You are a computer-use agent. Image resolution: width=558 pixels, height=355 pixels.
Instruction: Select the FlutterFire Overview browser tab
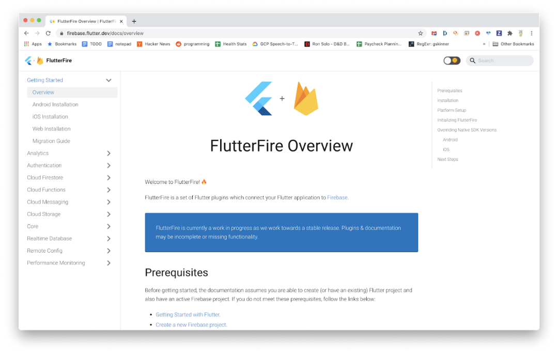pyautogui.click(x=85, y=21)
